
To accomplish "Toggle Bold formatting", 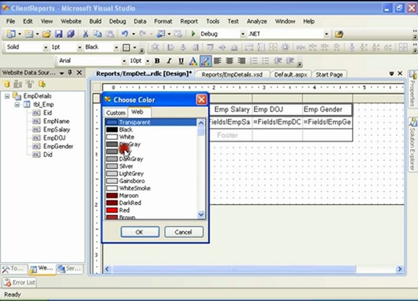I will pyautogui.click(x=157, y=61).
